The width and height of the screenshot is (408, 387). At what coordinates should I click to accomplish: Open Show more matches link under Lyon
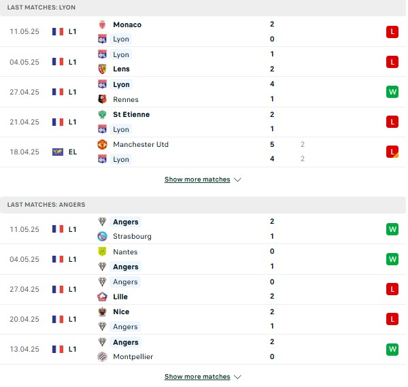click(x=197, y=180)
